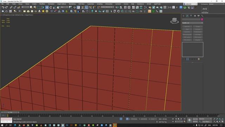Go to the start frame
The image size is (225, 127).
(x=173, y=119)
